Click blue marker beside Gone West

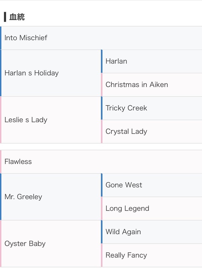click(102, 185)
